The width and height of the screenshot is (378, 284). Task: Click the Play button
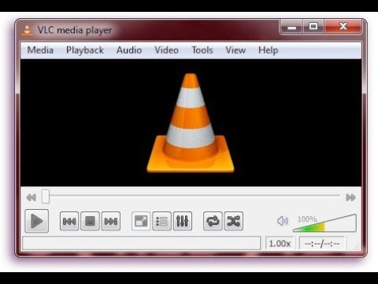click(37, 221)
